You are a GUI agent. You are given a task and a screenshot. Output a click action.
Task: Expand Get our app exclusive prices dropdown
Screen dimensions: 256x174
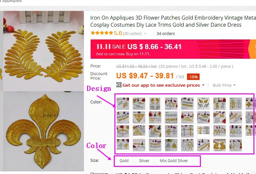(x=203, y=85)
